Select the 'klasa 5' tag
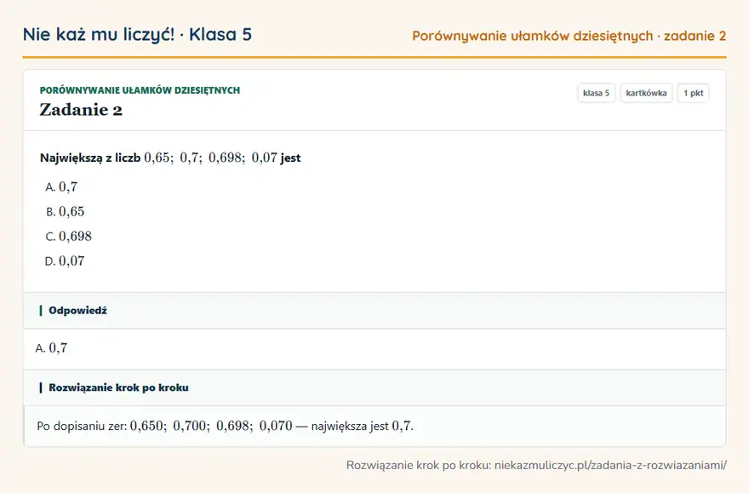Screen dimensions: 749x493 pyautogui.click(x=596, y=93)
